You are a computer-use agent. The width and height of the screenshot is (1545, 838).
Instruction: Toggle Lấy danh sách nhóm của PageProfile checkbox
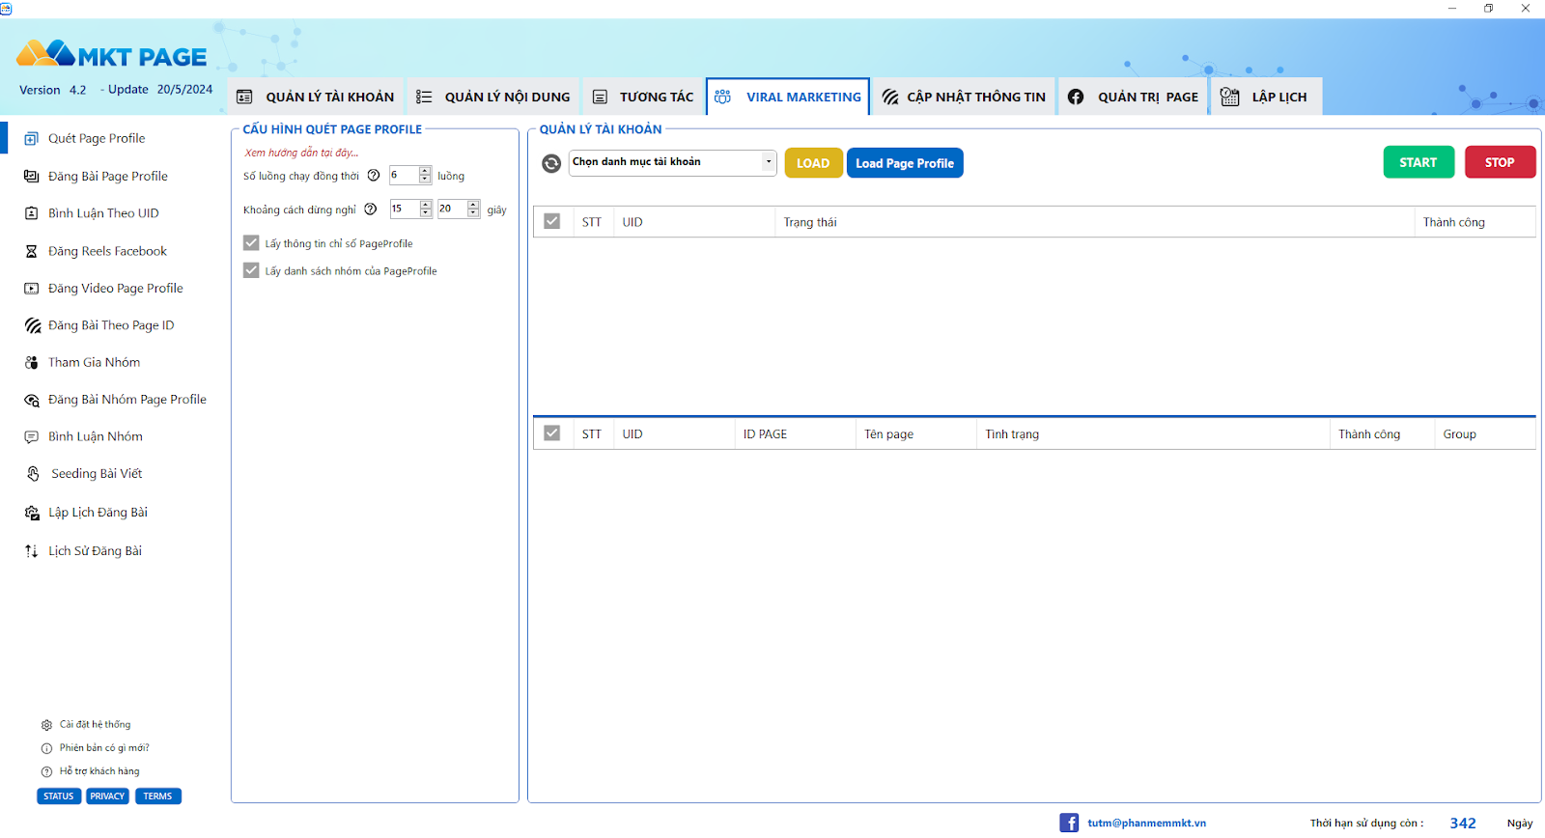point(251,270)
